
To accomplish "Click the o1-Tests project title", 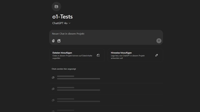I will pyautogui.click(x=62, y=16).
